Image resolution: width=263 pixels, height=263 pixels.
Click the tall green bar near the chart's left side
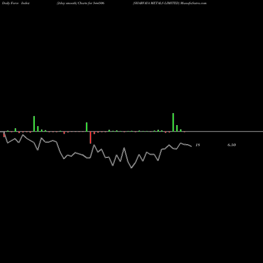click(34, 124)
